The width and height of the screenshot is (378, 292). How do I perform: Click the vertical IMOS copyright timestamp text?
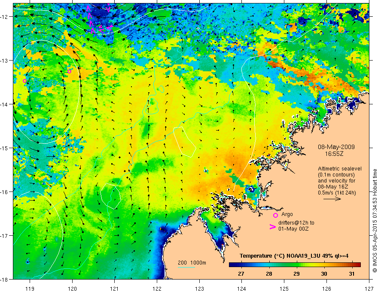click(375, 221)
